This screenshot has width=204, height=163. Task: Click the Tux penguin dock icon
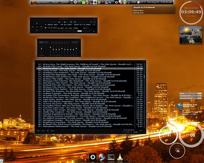pos(120,157)
